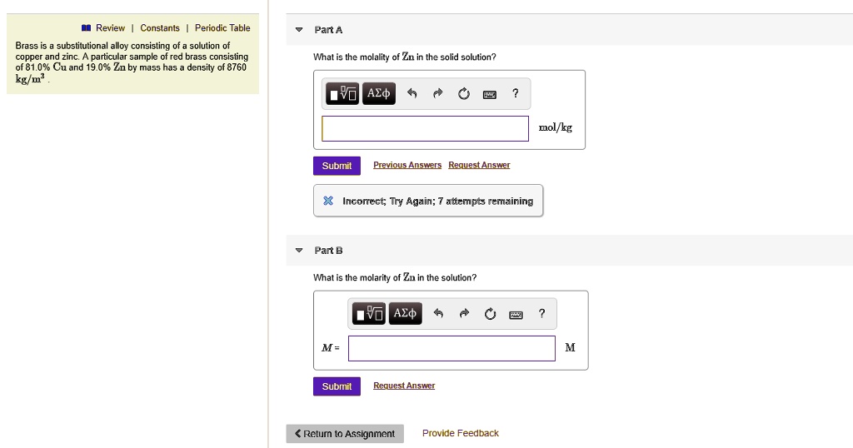This screenshot has width=853, height=448.
Task: Click the undo arrow in Part A toolbar
Action: 412,94
